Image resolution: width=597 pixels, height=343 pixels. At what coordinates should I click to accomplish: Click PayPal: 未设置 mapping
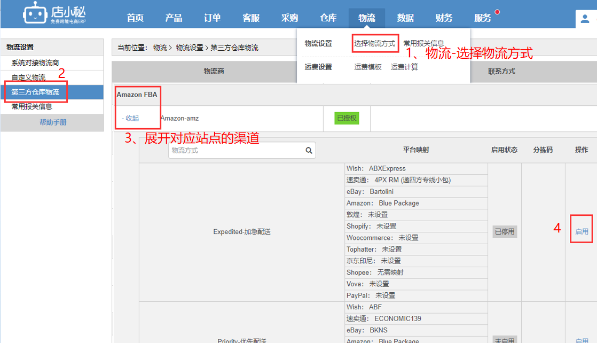(x=371, y=295)
